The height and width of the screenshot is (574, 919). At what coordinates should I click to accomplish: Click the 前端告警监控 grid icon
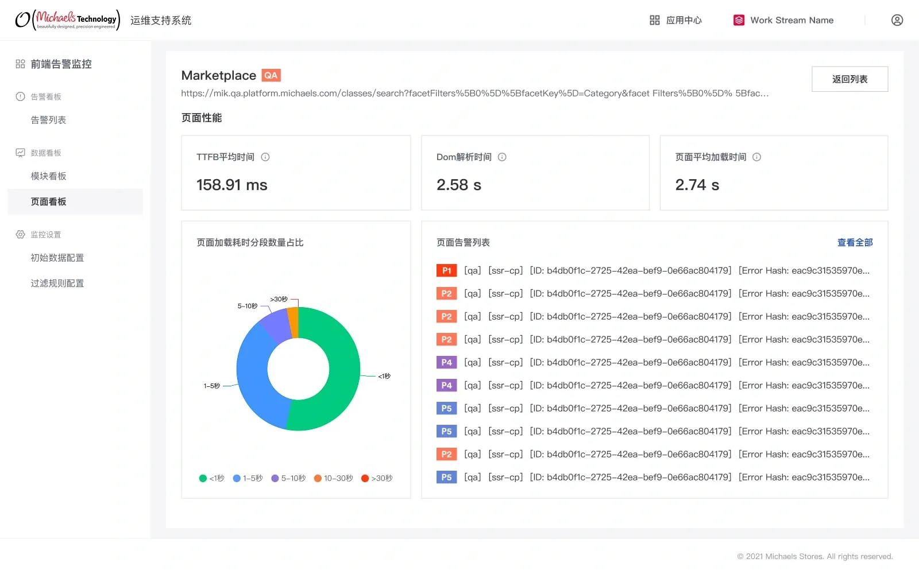point(20,64)
